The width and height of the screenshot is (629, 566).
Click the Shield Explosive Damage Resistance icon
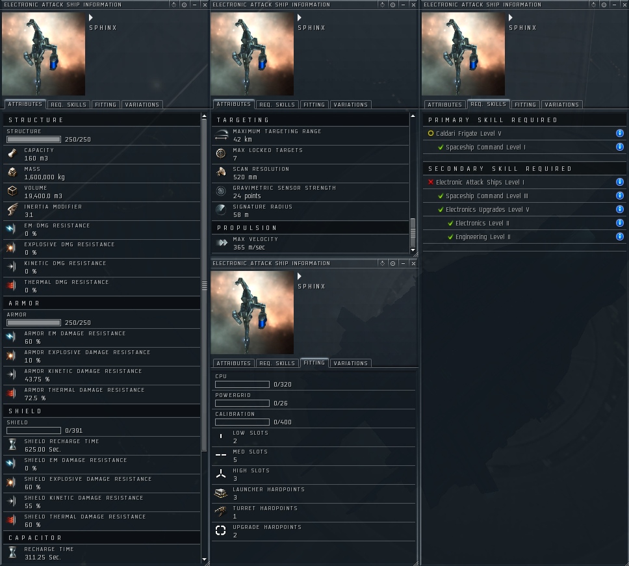(11, 483)
